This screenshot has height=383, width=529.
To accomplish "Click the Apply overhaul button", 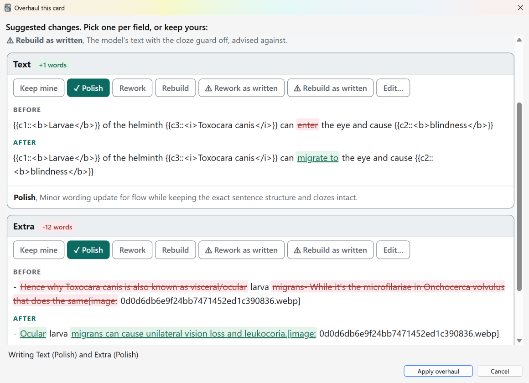I will pos(438,371).
